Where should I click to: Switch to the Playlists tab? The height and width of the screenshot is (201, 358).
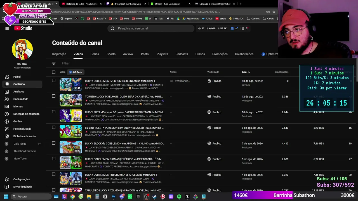pyautogui.click(x=162, y=54)
